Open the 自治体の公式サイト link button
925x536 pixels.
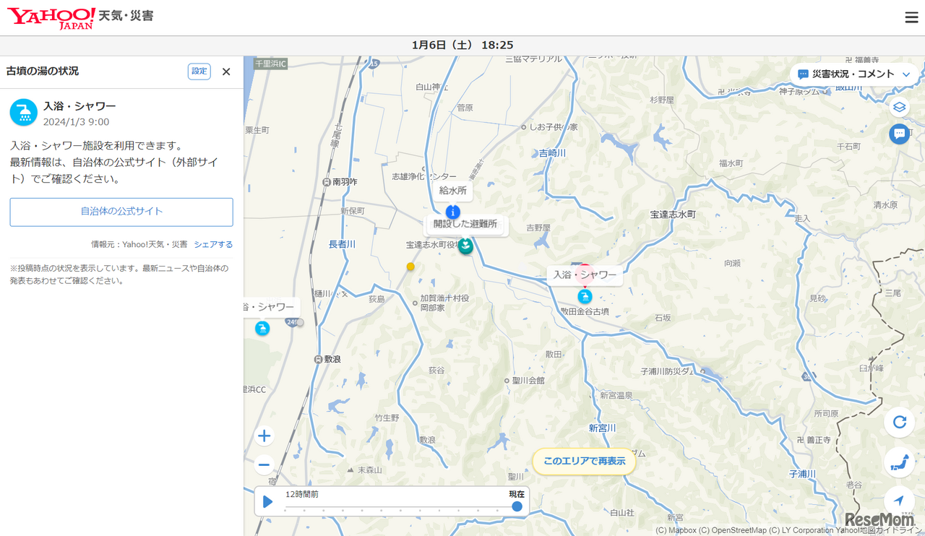pos(121,212)
